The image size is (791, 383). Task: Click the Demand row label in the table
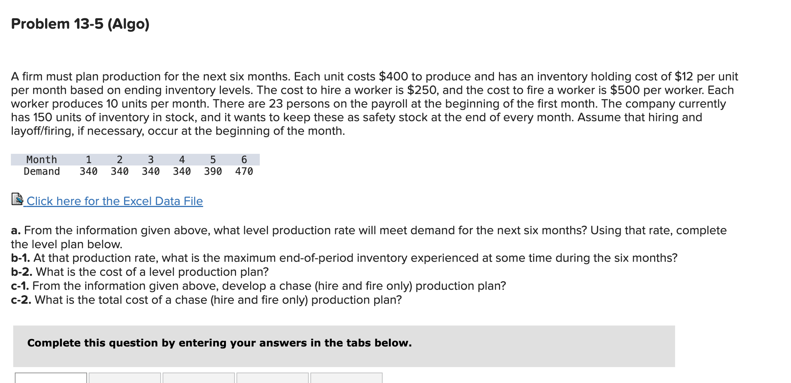[x=41, y=171]
